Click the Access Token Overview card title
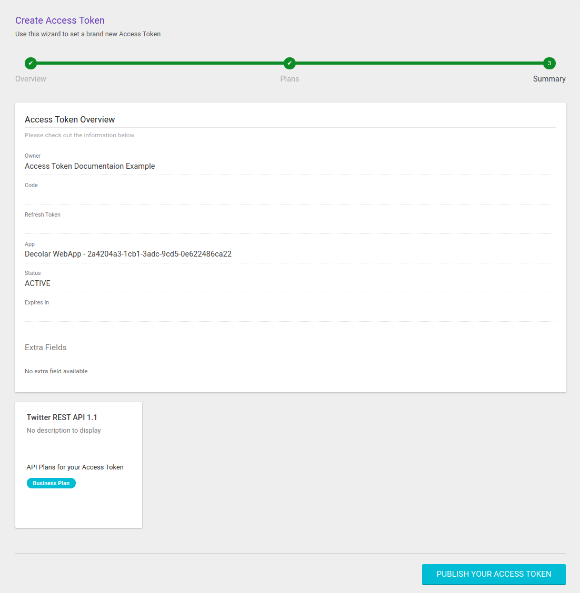This screenshot has height=593, width=580. [69, 119]
